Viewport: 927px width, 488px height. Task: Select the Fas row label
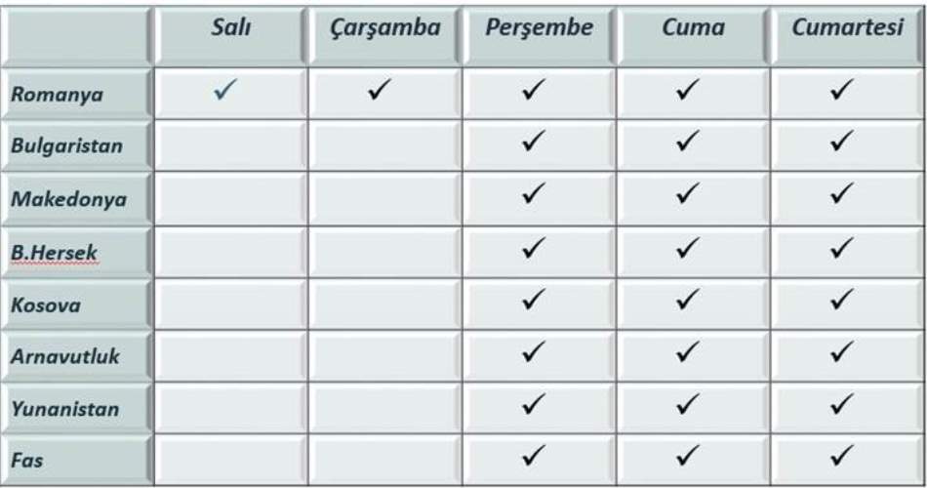point(27,461)
